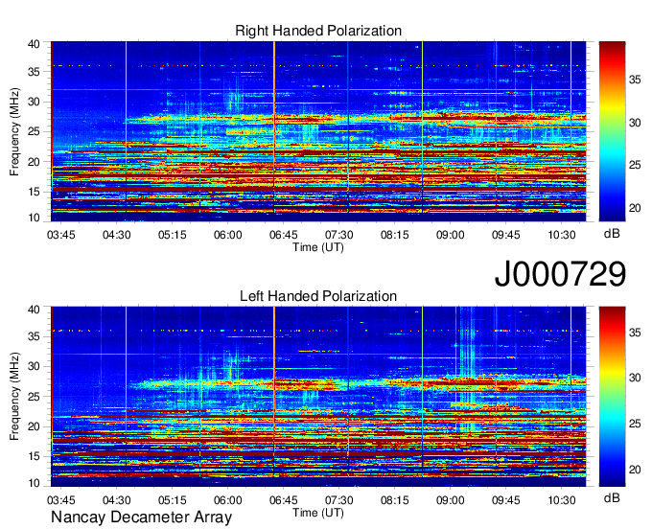This screenshot has width=652, height=529.
Task: Click the 06:00 time tick of Left Handed plot
Action: click(228, 500)
